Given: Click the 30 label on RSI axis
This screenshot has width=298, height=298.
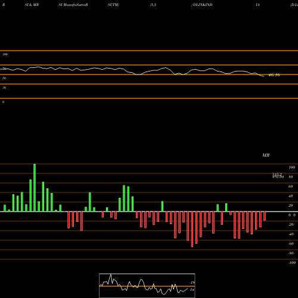Looking at the screenshot, I should pos(4,88).
